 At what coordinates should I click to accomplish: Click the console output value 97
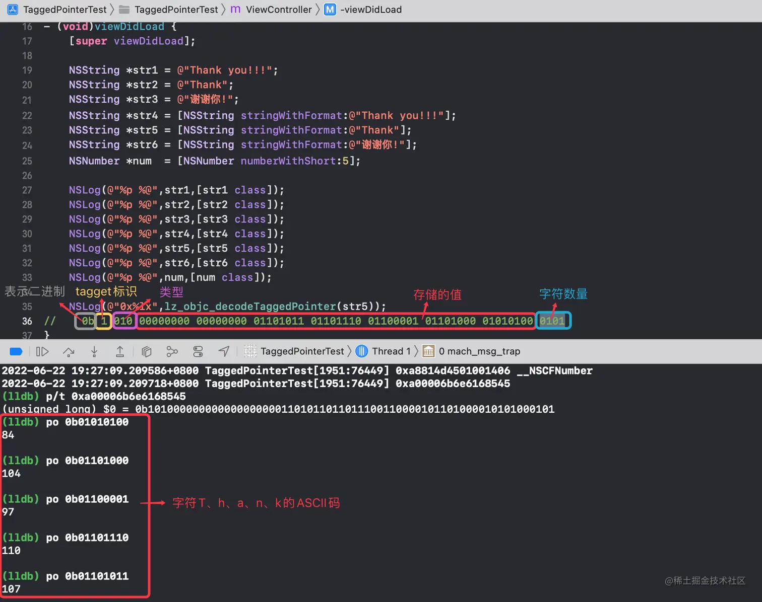(x=8, y=512)
